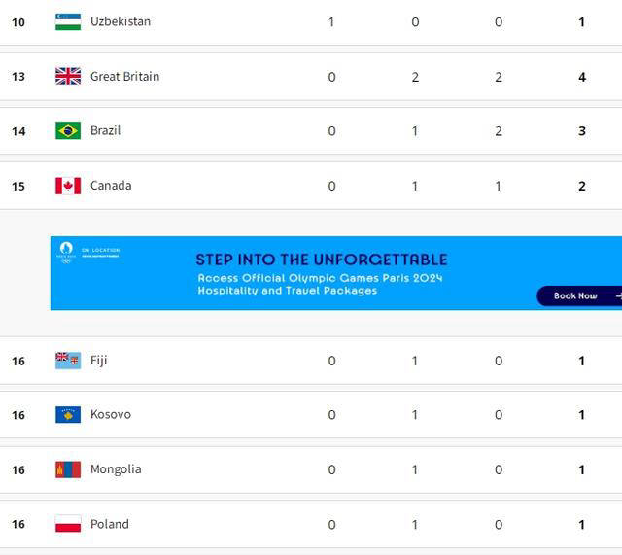Click the Kosovo flag icon

(x=68, y=415)
